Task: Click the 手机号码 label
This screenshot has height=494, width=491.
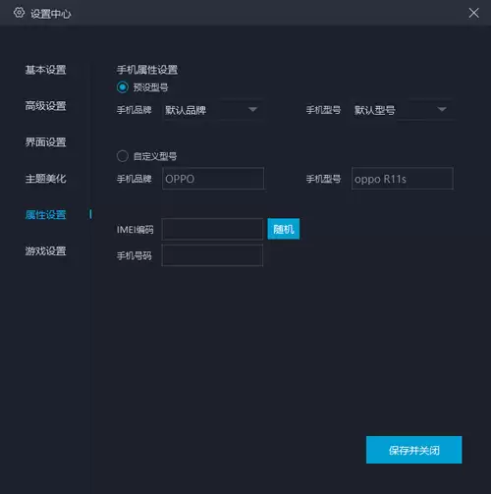Action: pyautogui.click(x=135, y=255)
